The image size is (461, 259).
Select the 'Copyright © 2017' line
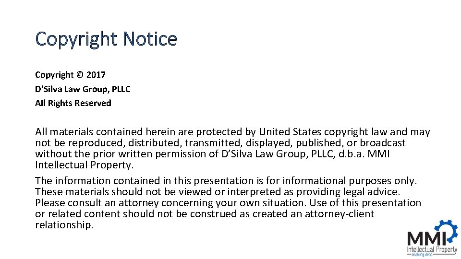(70, 75)
